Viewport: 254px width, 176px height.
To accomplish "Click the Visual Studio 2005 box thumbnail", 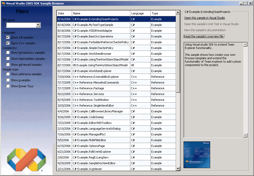I will 197,155.
